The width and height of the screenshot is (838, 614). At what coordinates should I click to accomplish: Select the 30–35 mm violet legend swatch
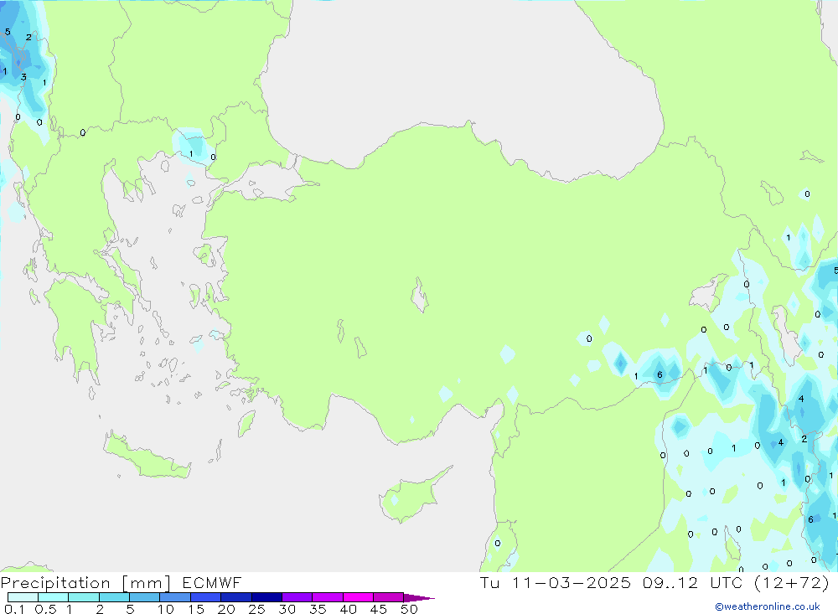(x=297, y=597)
